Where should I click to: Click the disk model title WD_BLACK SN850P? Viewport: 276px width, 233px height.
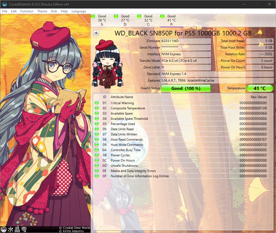click(183, 33)
